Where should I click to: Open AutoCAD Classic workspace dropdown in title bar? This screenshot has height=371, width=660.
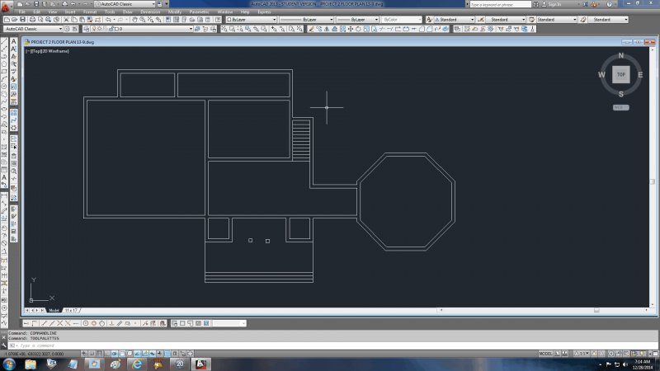tap(125, 4)
